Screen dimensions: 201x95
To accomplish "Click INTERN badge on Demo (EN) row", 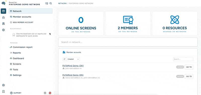I will (180, 76).
